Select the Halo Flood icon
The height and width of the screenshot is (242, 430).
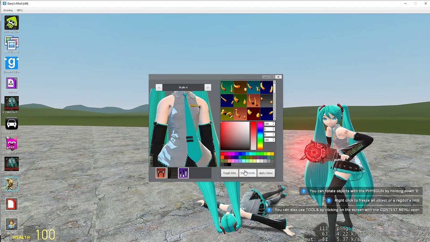(11, 184)
